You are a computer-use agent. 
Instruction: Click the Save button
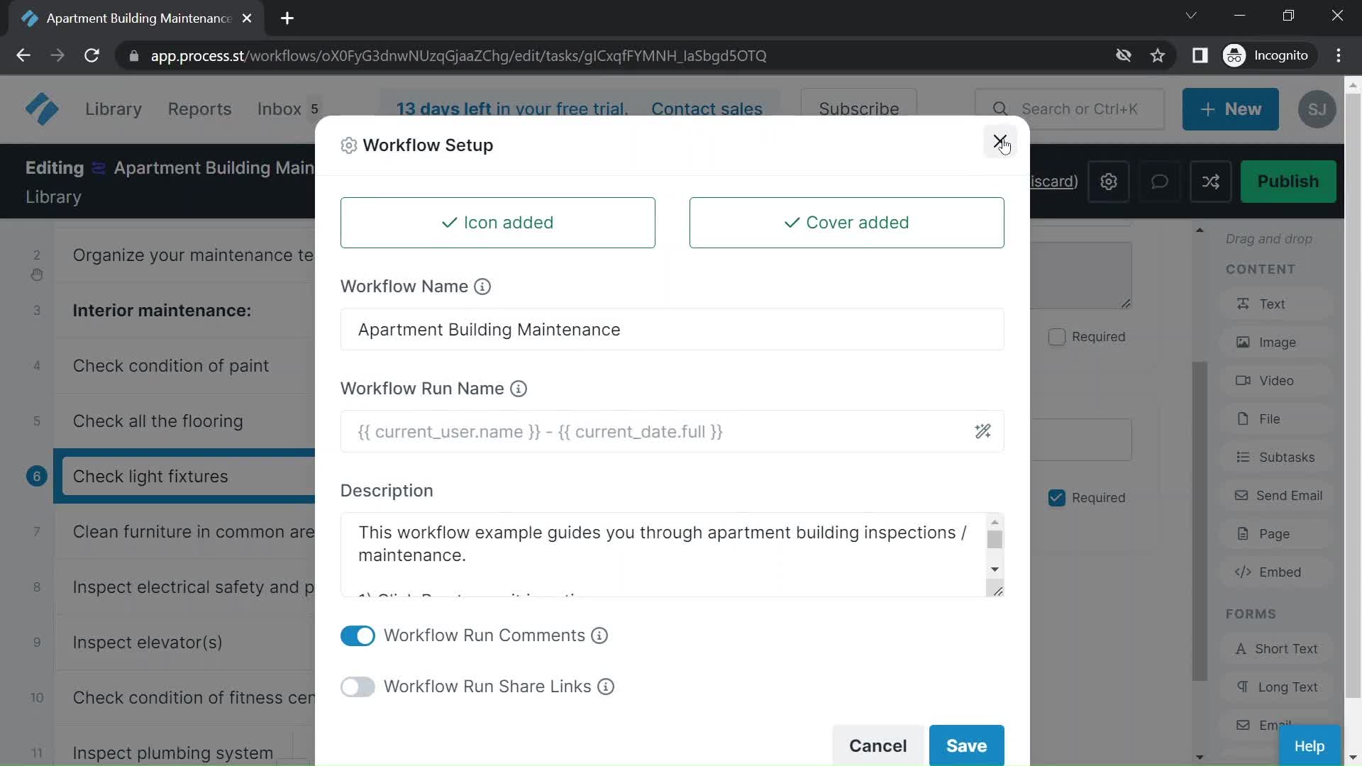coord(968,745)
